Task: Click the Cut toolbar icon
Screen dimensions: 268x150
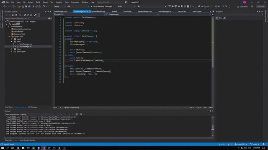Action: [x=33, y=7]
